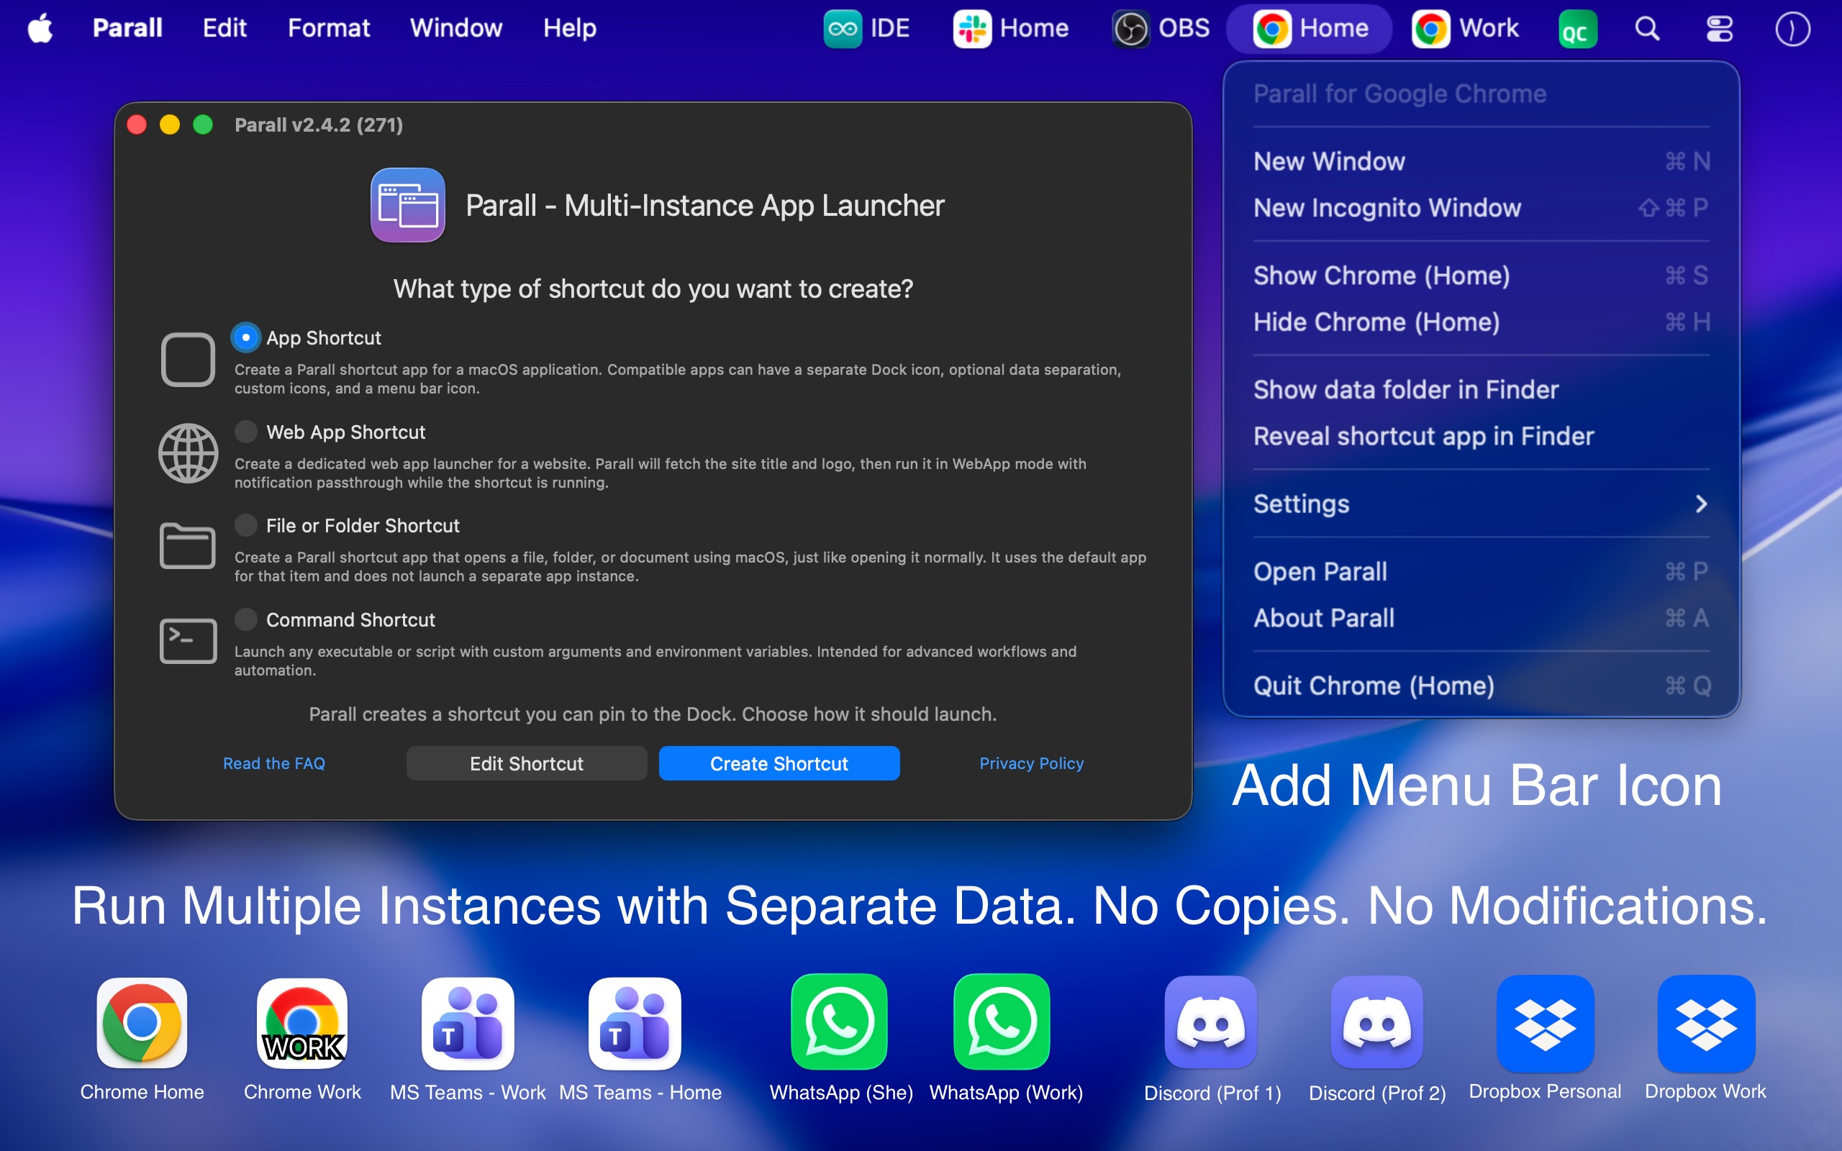Image resolution: width=1842 pixels, height=1151 pixels.
Task: Select the Web App Shortcut radio button
Action: click(x=245, y=432)
